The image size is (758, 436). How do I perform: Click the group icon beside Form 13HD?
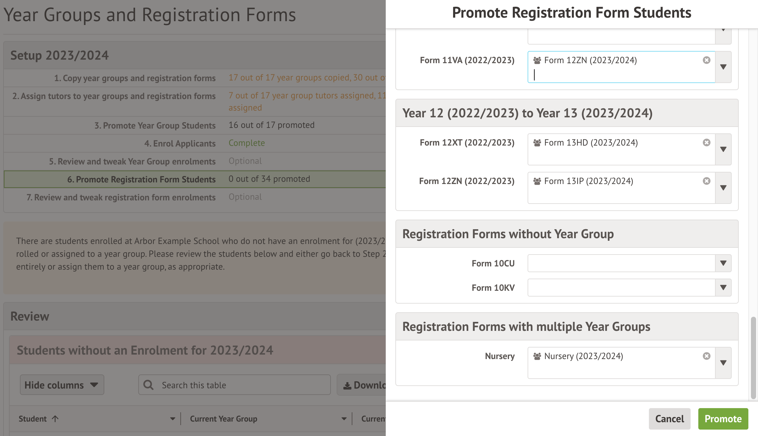click(x=537, y=143)
